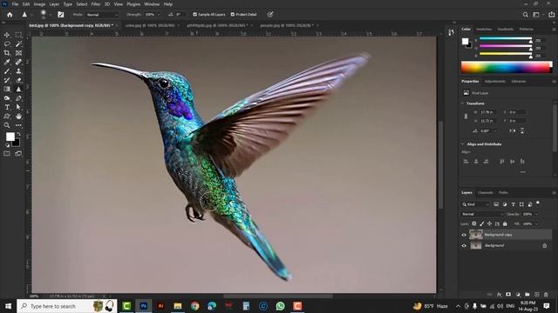The width and height of the screenshot is (558, 313).
Task: Select the Move tool
Action: coord(7,35)
